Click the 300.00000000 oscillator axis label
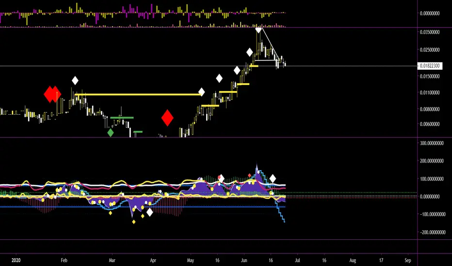 (x=432, y=143)
